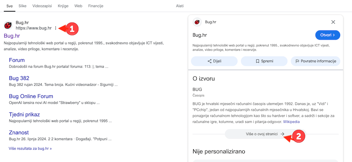
Task: Open the Tjedni prikaz sitelink
Action: tap(24, 114)
